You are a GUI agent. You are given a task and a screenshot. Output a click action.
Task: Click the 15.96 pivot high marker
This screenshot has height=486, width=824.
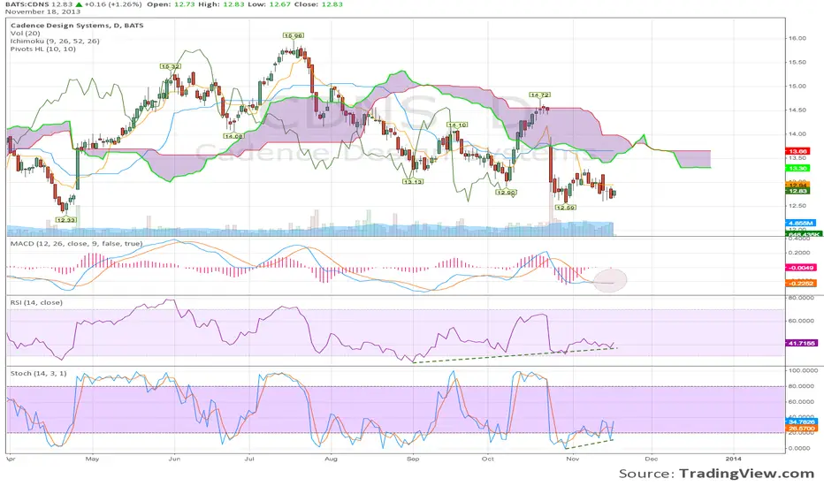[294, 35]
